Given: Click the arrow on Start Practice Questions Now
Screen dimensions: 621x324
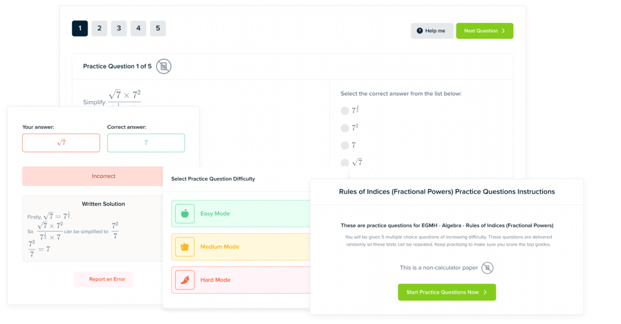Looking at the screenshot, I should [485, 293].
